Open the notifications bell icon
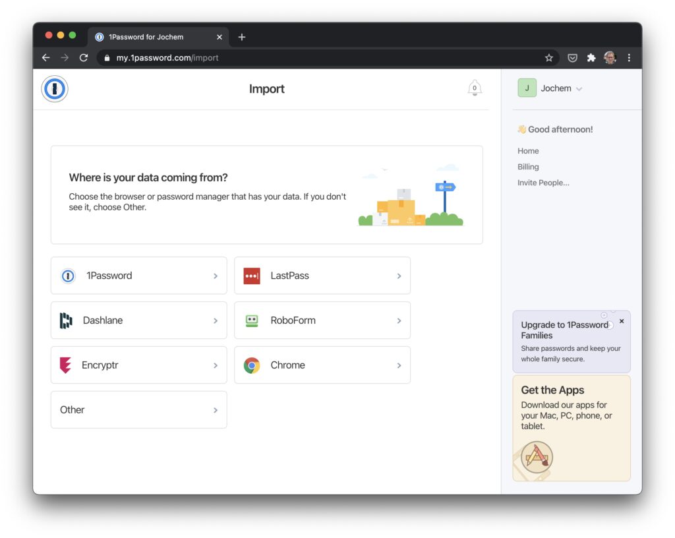 click(475, 88)
